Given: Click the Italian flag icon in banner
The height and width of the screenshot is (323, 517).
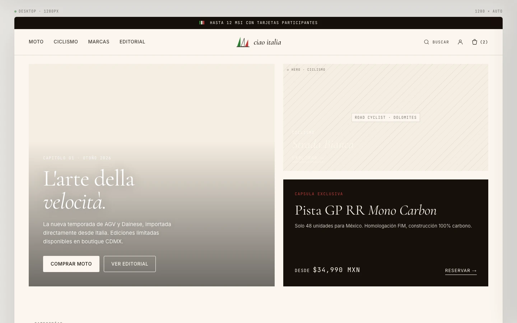Looking at the screenshot, I should (202, 23).
